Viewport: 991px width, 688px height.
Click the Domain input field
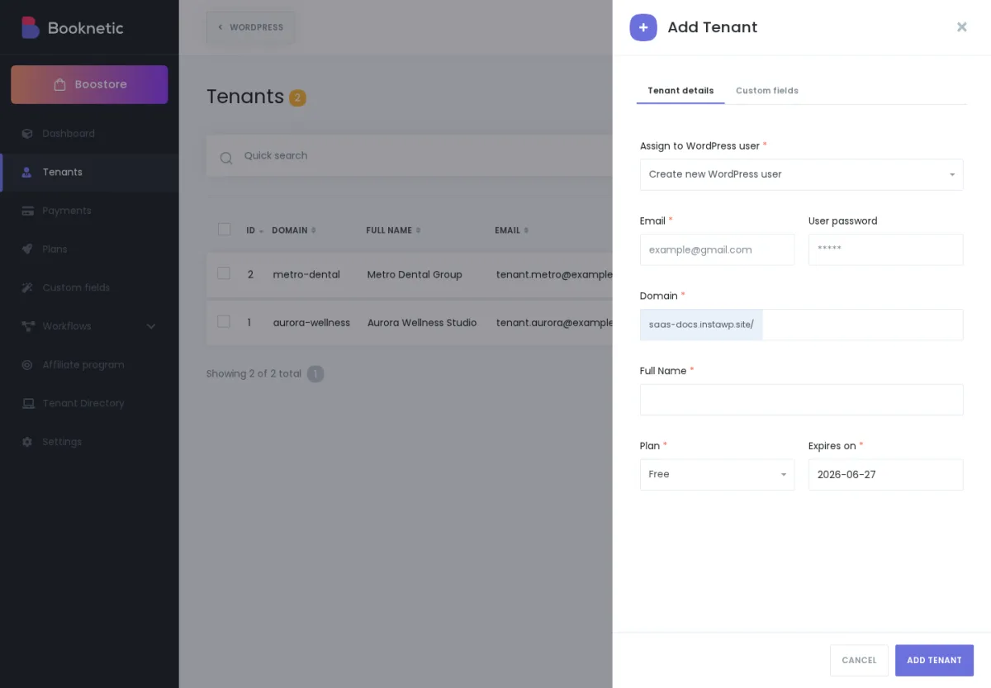[862, 325]
